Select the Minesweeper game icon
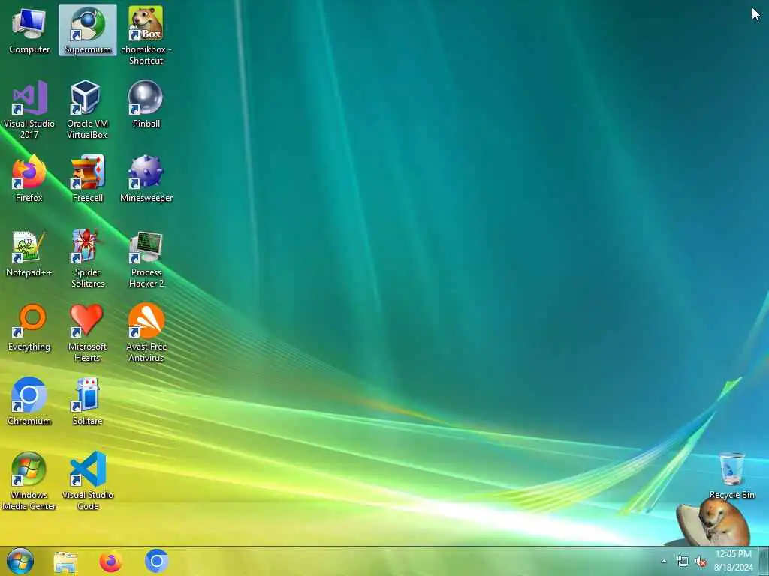Screen dimensions: 769x576 coord(146,178)
